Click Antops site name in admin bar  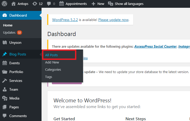[x=23, y=4]
